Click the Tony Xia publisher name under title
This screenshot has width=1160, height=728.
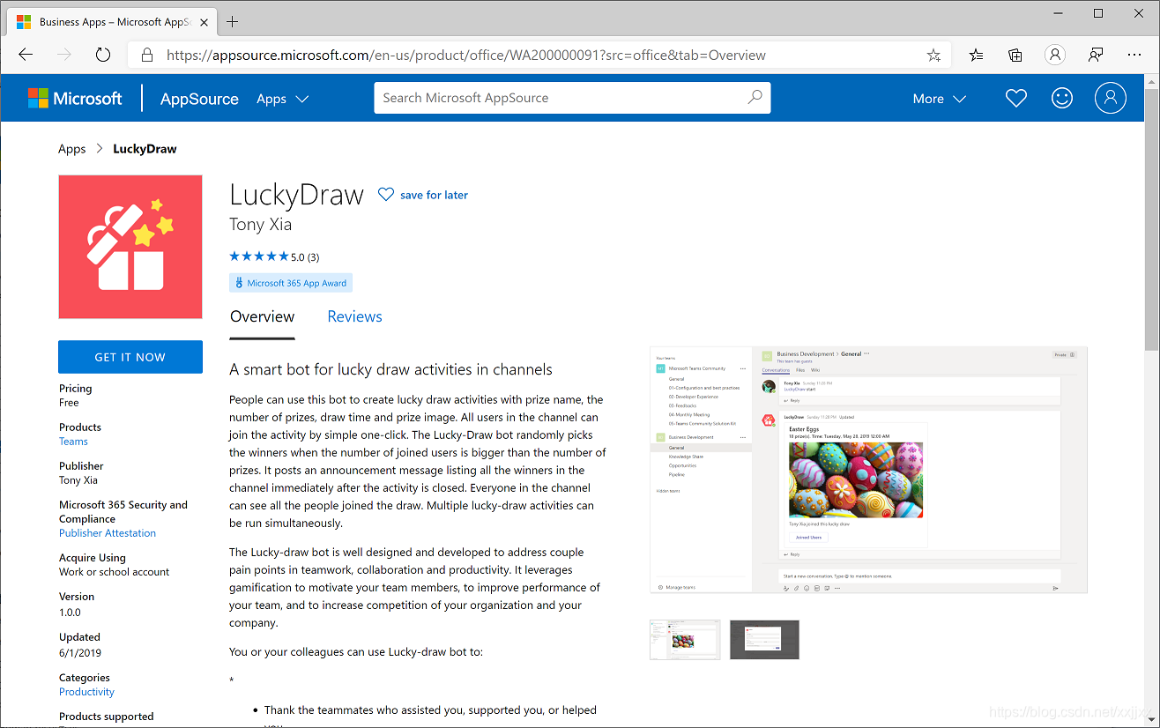pyautogui.click(x=261, y=224)
